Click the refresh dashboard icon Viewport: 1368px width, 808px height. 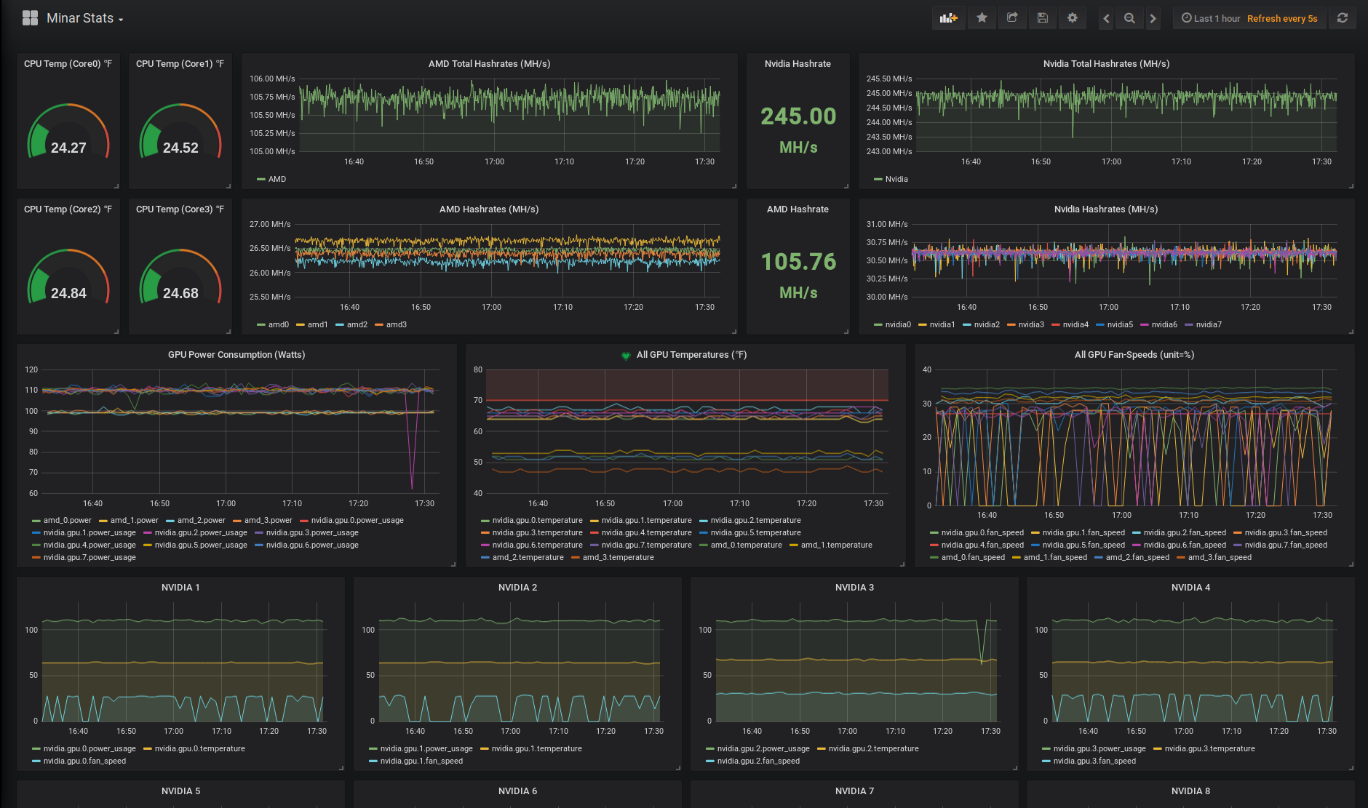1343,18
